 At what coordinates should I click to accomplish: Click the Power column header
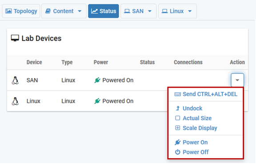(101, 62)
